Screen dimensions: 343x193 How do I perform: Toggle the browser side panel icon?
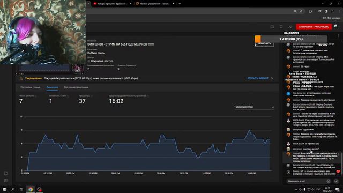click(x=326, y=11)
